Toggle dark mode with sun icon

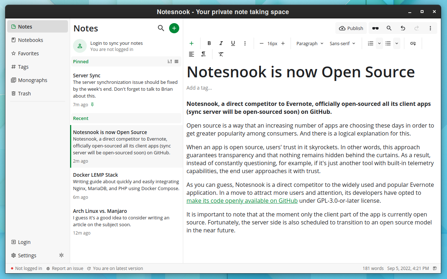(61, 255)
